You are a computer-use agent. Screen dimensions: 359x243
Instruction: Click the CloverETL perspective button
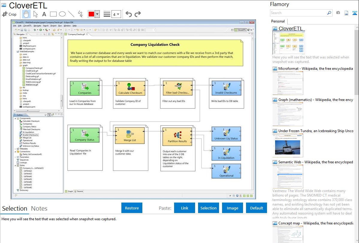click(240, 30)
